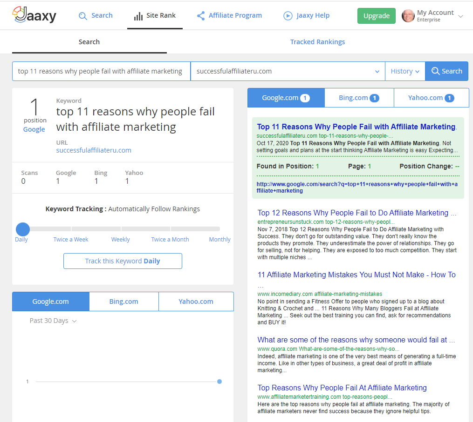This screenshot has width=473, height=422.
Task: Set tracking frequency to Twice a Month
Action: 170,240
